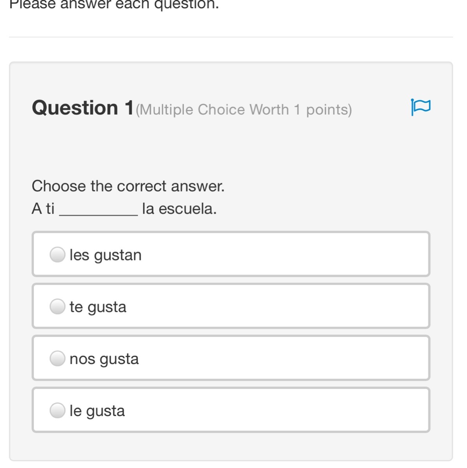Click the horizontal divider above the question card
The image size is (467, 468).
click(x=231, y=37)
